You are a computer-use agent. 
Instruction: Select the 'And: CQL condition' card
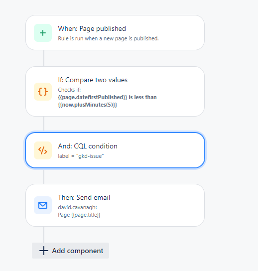115,150
